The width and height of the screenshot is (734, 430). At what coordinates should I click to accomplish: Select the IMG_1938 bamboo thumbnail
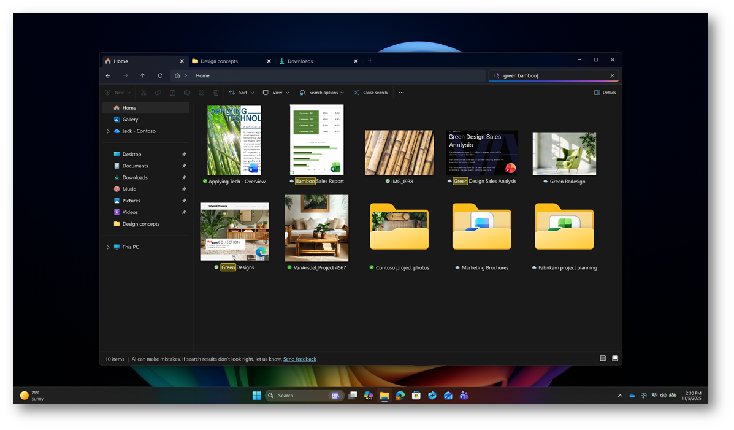click(399, 153)
